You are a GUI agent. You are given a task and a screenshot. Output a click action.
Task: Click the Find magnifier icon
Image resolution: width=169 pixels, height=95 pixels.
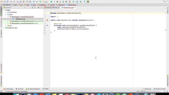[27, 2]
